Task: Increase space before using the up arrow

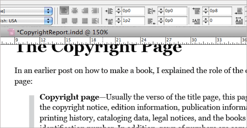Action: click(206, 9)
